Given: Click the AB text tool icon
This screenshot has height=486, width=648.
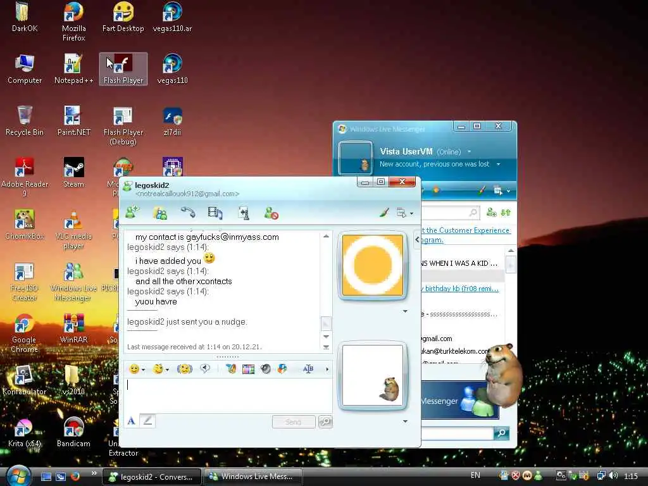Looking at the screenshot, I should [308, 369].
